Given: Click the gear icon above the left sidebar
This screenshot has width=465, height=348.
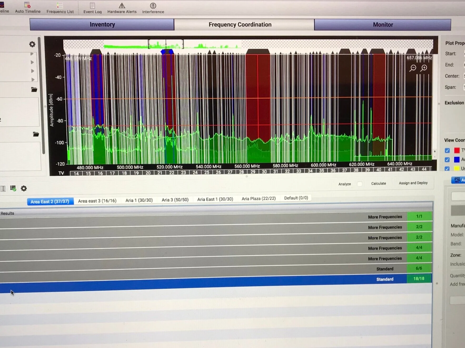Looking at the screenshot, I should [x=32, y=44].
